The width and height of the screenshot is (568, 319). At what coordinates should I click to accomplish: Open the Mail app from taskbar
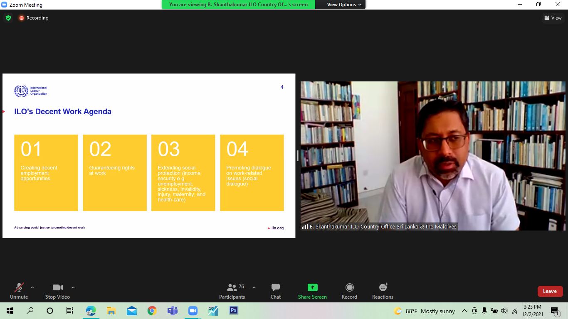point(132,311)
